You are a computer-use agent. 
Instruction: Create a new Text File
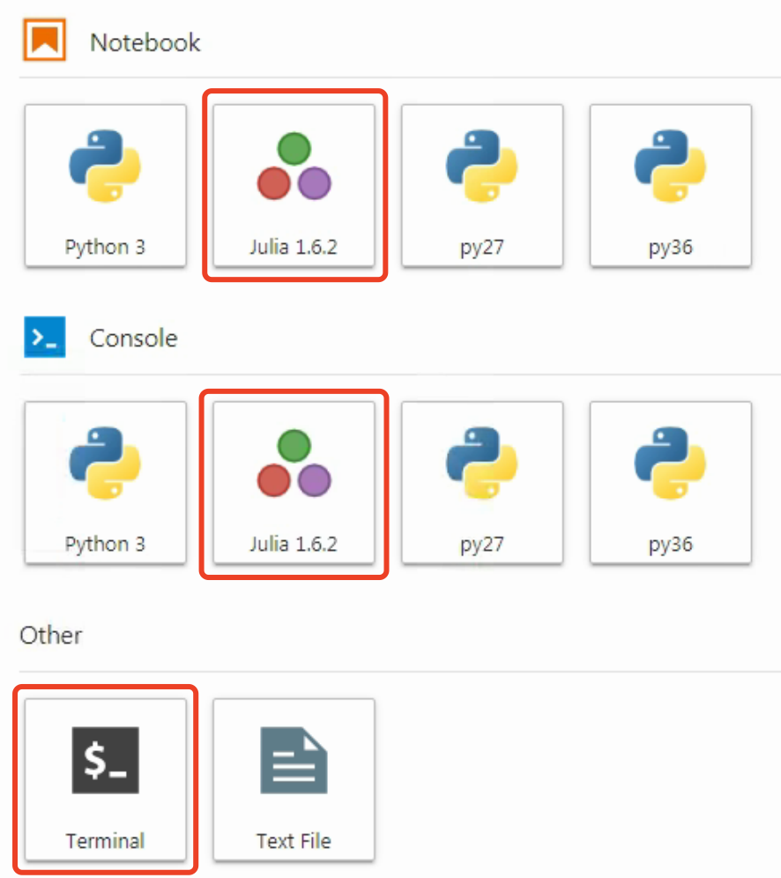coord(294,779)
